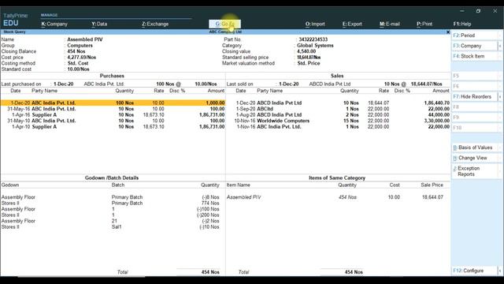Image resolution: width=504 pixels, height=284 pixels.
Task: Select 1-Dec-20 ABC India Pvt. Ltd. purchase row
Action: click(x=113, y=103)
